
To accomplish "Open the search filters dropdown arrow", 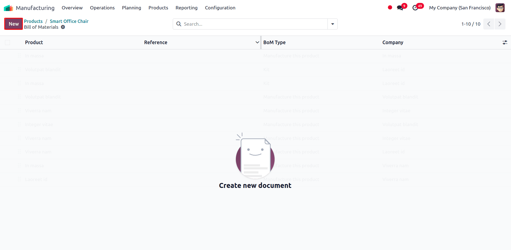I will (x=332, y=24).
